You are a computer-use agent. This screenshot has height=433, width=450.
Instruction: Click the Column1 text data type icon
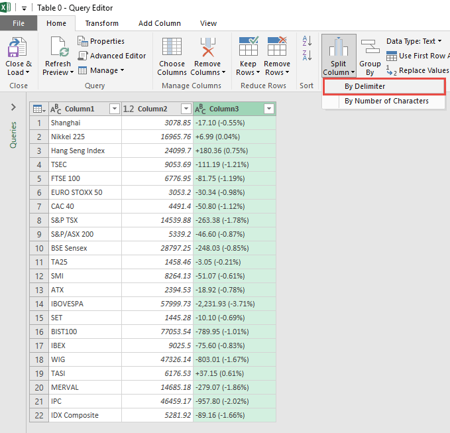(x=56, y=109)
